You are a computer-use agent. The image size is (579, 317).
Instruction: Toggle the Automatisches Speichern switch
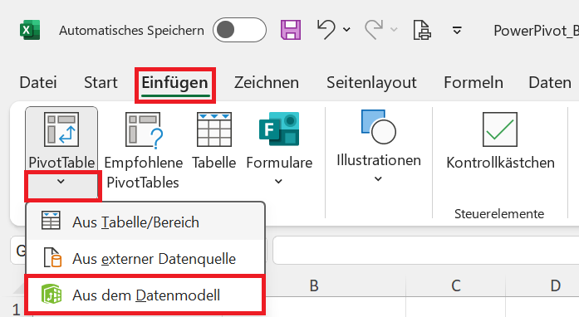point(239,30)
